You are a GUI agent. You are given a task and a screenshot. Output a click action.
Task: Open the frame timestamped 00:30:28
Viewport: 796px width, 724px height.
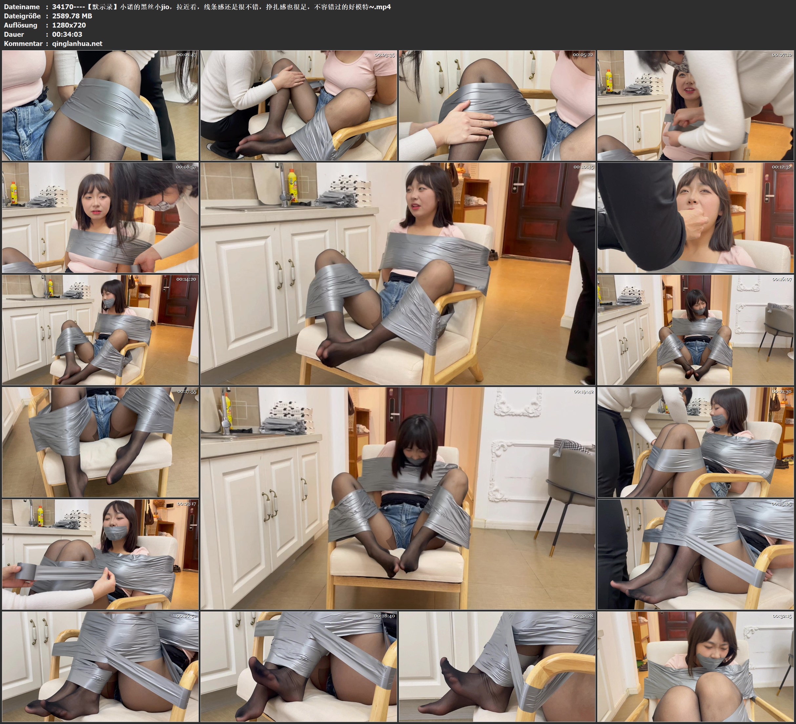(x=497, y=667)
